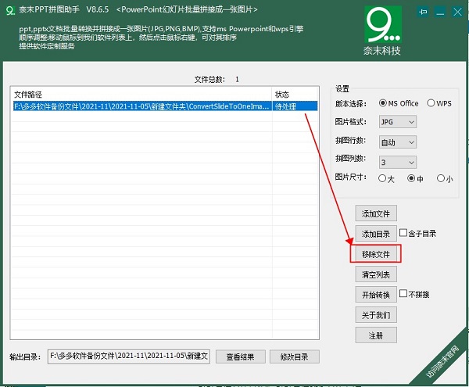Click the 修改目录 button
This screenshot has width=469, height=387.
pos(295,357)
